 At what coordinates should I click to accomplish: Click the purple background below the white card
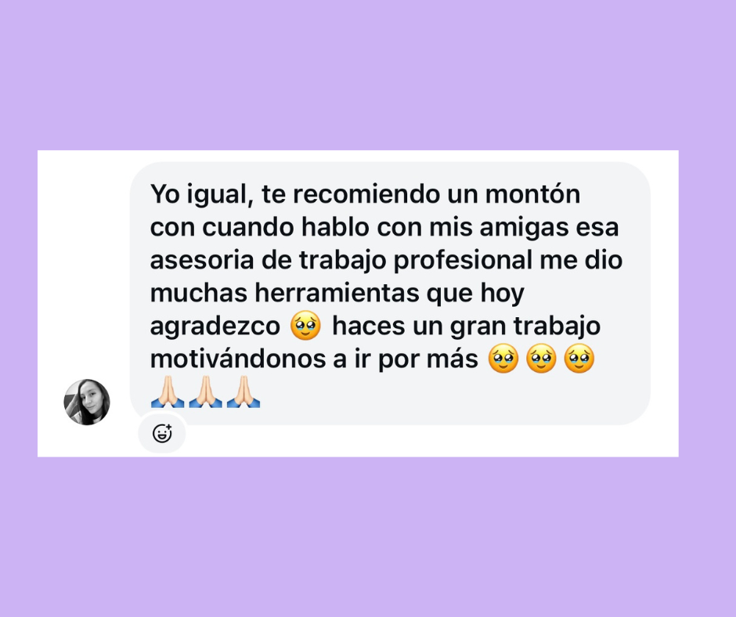368,536
